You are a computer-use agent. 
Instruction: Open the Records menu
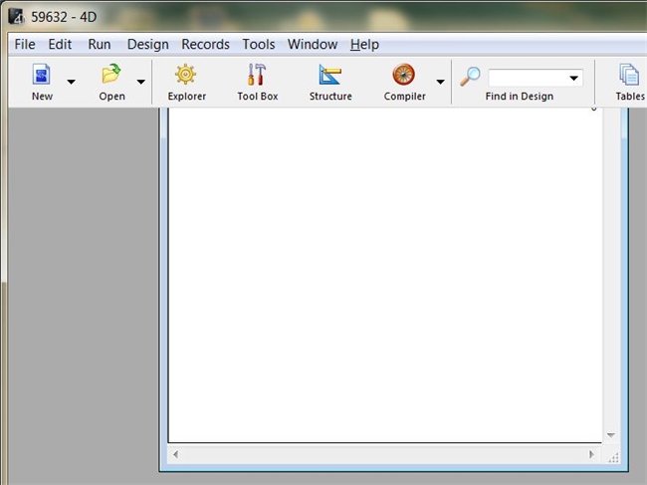pyautogui.click(x=205, y=45)
